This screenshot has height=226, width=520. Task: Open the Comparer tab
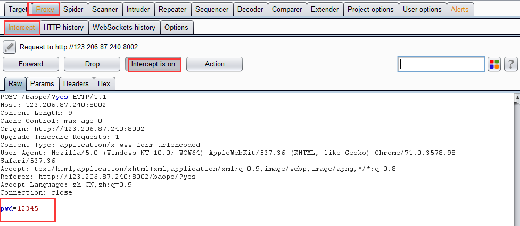point(287,9)
